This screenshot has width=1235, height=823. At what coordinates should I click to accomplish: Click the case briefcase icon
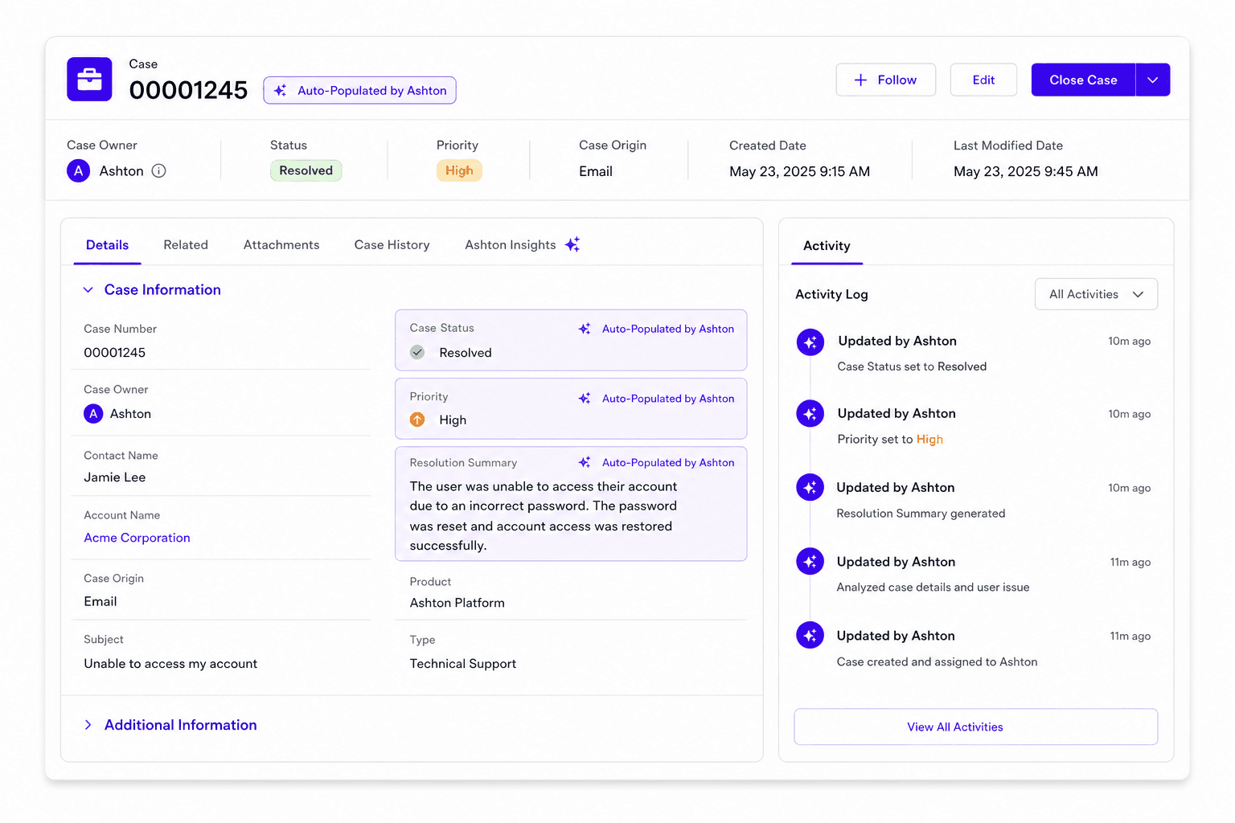click(89, 79)
